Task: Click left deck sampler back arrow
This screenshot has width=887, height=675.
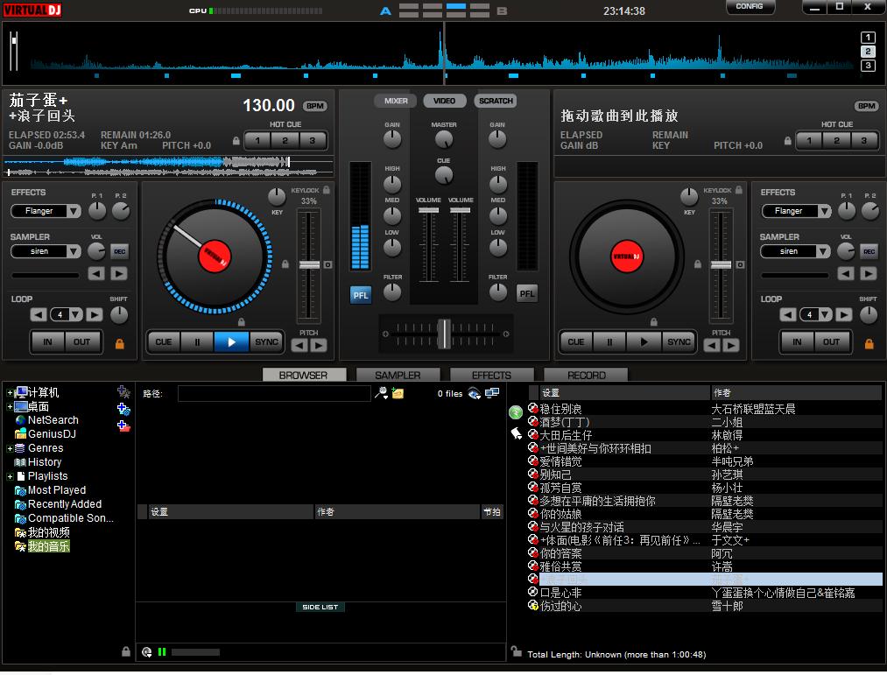Action: click(x=96, y=274)
